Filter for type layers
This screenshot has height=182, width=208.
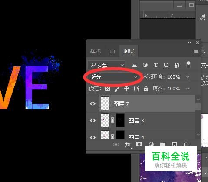pos(156,65)
